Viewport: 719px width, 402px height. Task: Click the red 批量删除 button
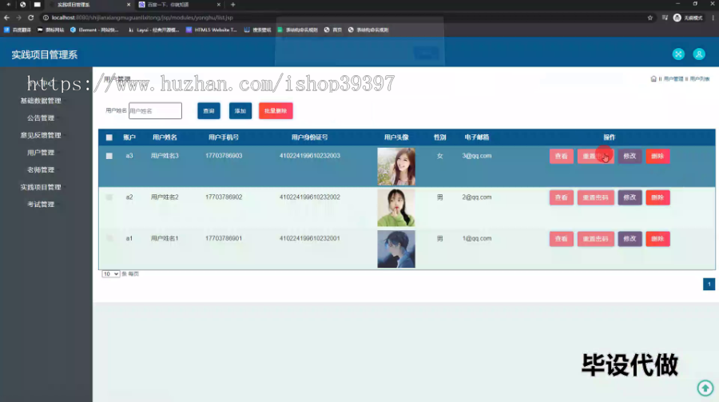(x=276, y=110)
